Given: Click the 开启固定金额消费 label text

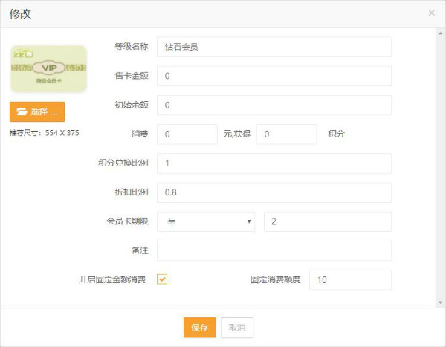Looking at the screenshot, I should click(x=111, y=280).
